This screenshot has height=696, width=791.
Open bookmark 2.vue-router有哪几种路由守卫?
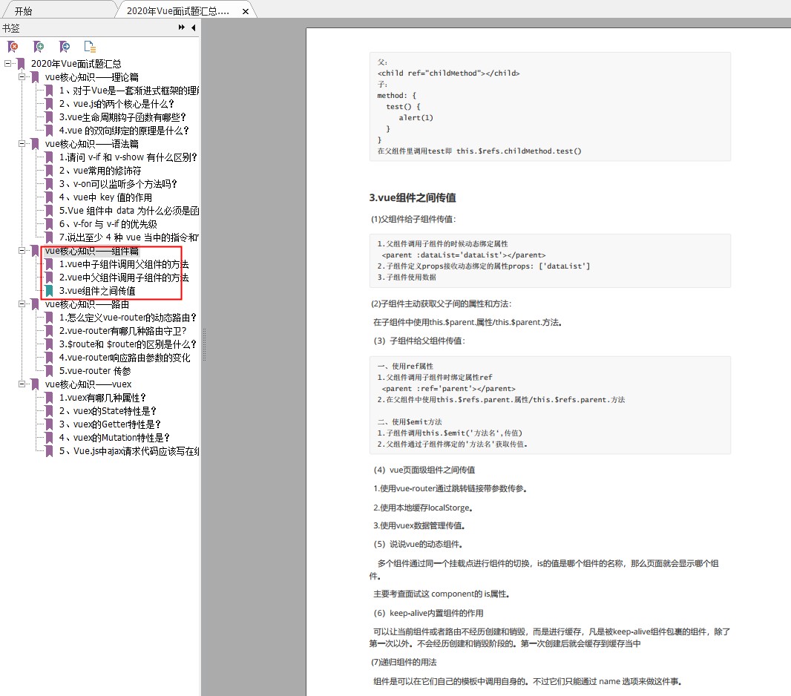pyautogui.click(x=123, y=331)
